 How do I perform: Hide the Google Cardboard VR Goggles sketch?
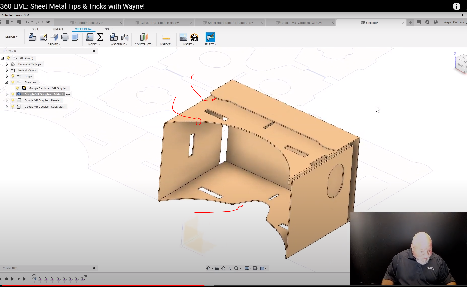point(17,88)
